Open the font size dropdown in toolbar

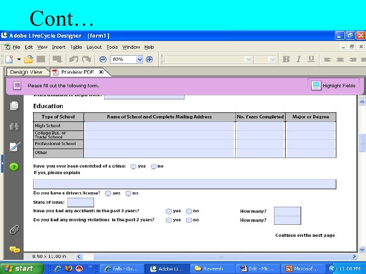pyautogui.click(x=273, y=59)
